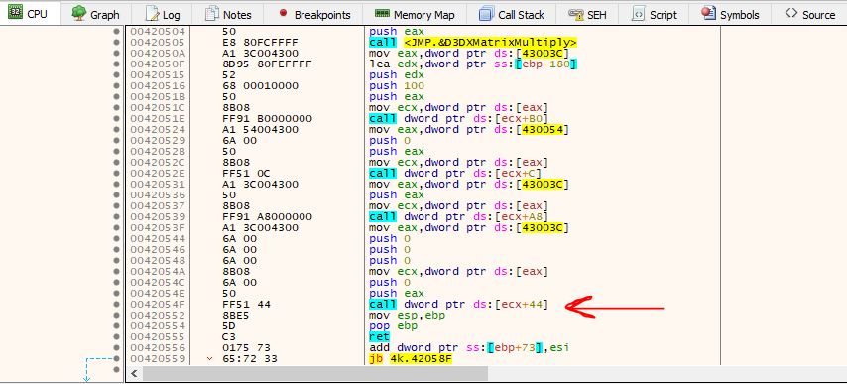Image resolution: width=847 pixels, height=384 pixels.
Task: Select the push 100 instruction
Action: coord(397,86)
